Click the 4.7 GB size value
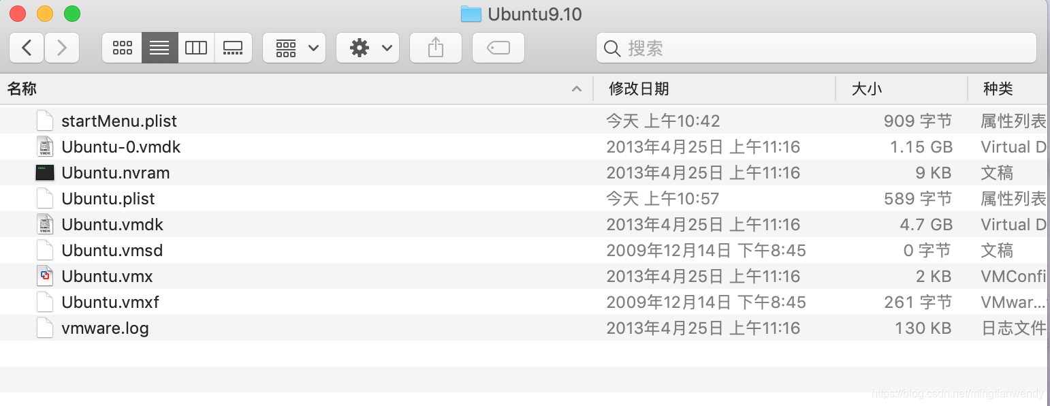This screenshot has width=1050, height=406. point(926,225)
